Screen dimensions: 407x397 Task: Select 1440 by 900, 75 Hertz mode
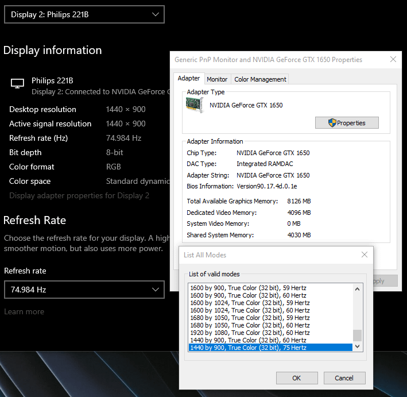[x=270, y=348]
